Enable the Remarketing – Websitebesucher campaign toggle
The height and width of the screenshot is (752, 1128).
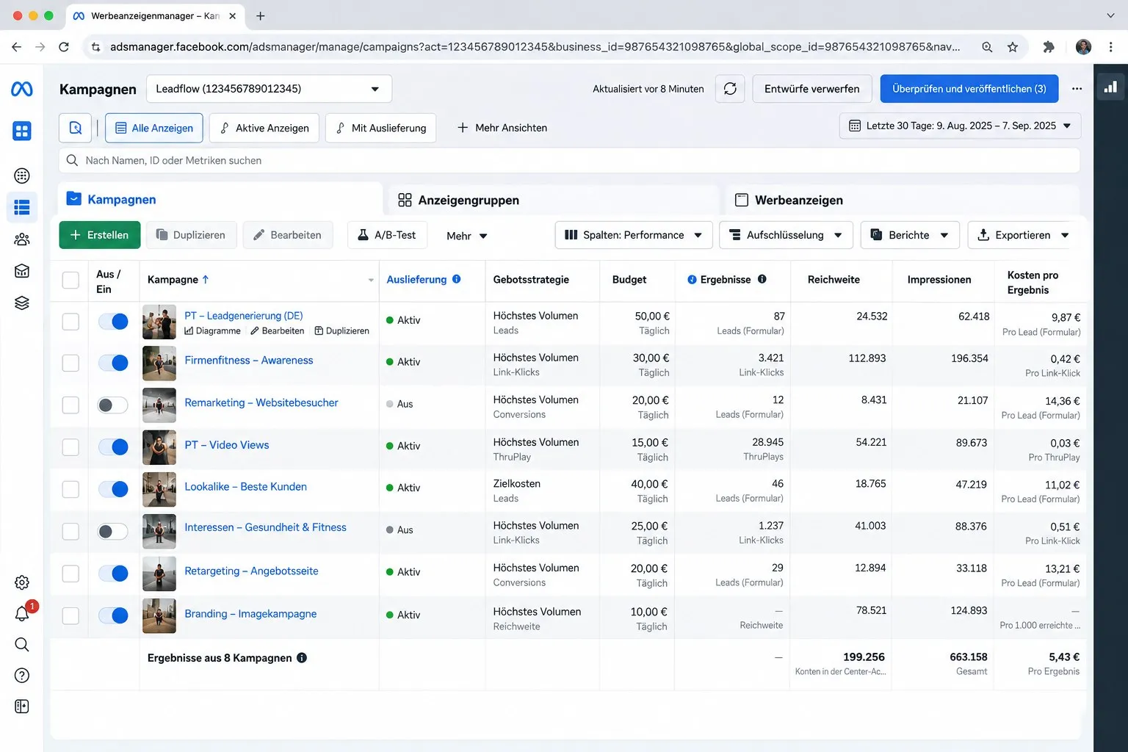pos(113,405)
